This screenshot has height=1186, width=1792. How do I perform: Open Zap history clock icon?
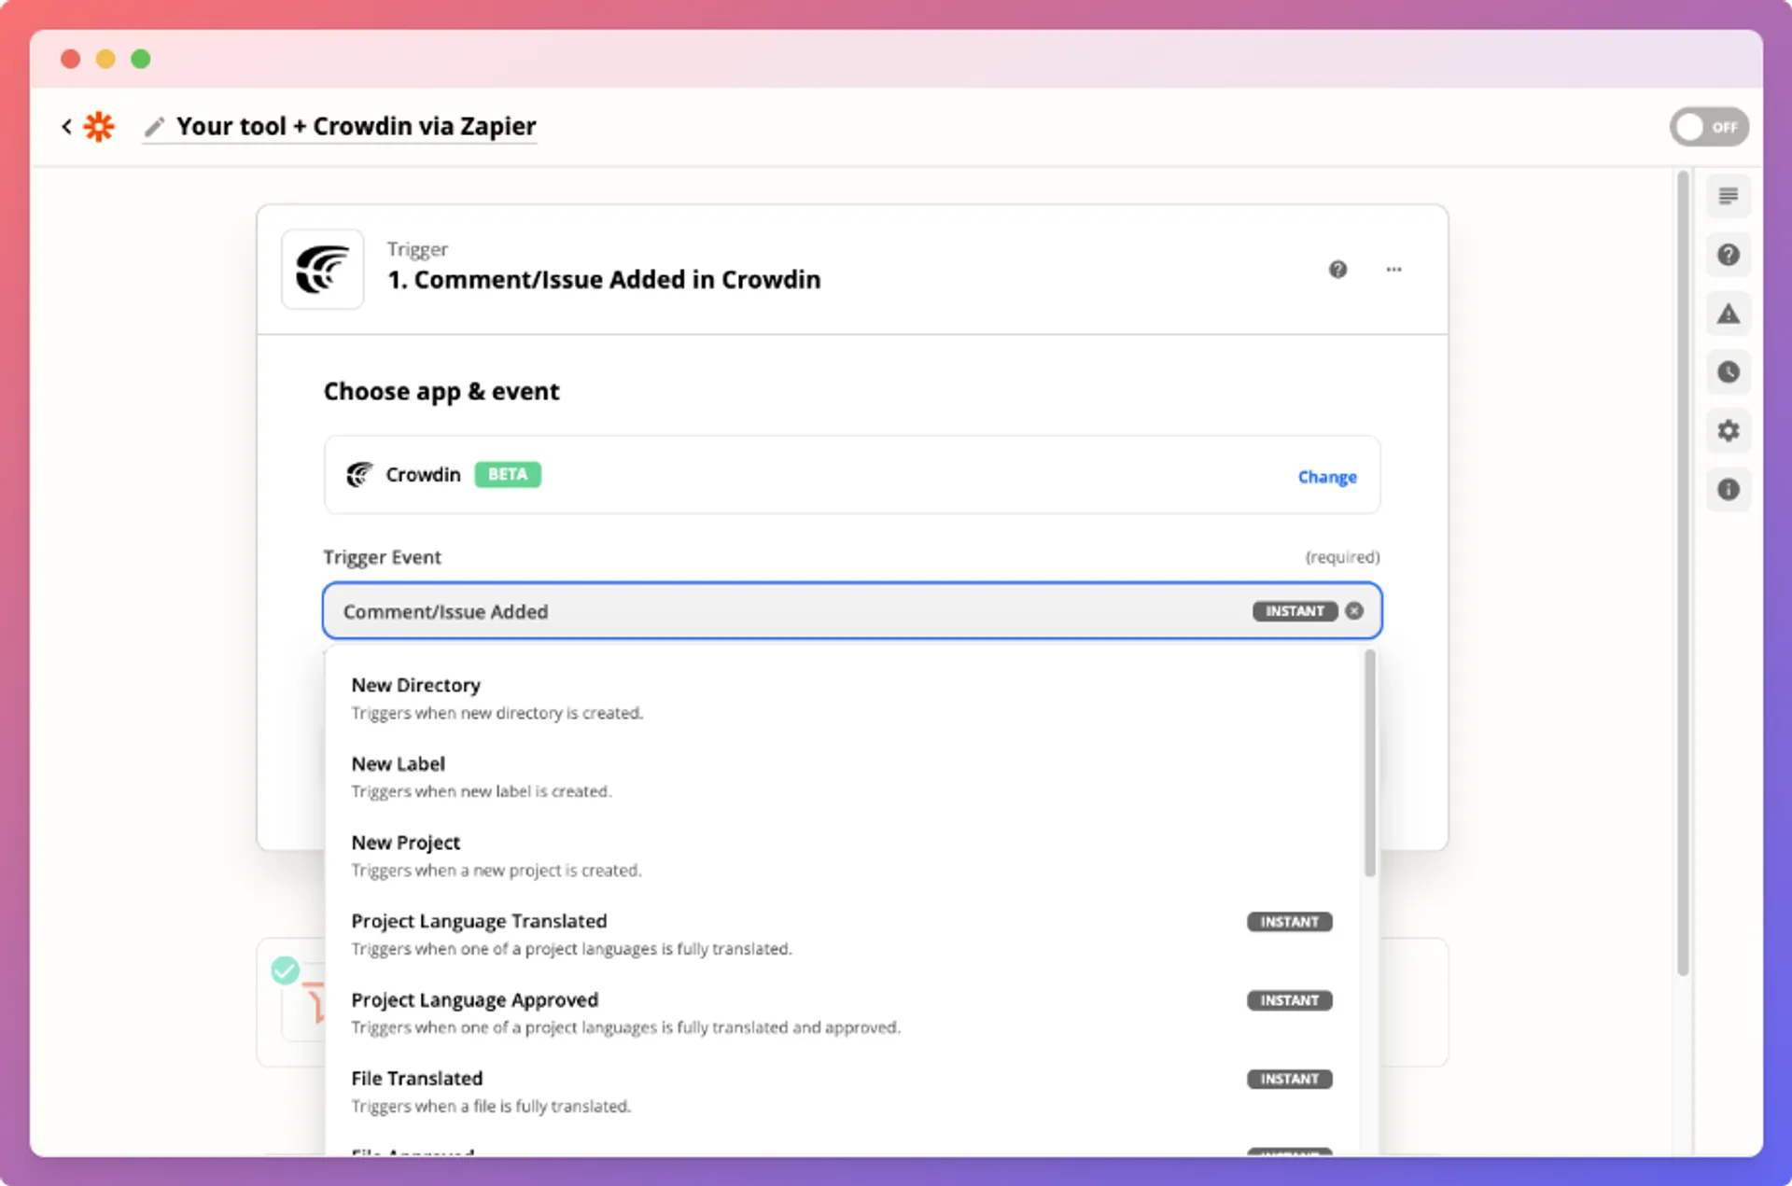(1728, 372)
